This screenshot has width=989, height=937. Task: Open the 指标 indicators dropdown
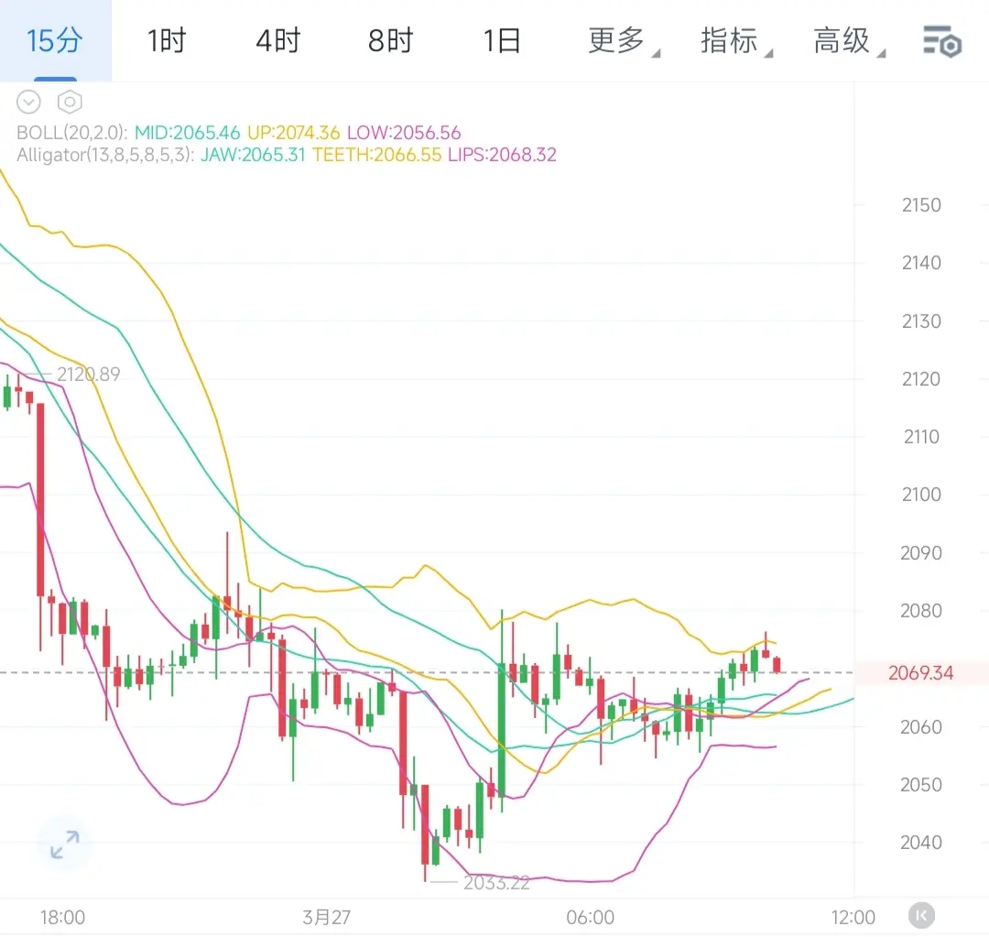coord(736,40)
